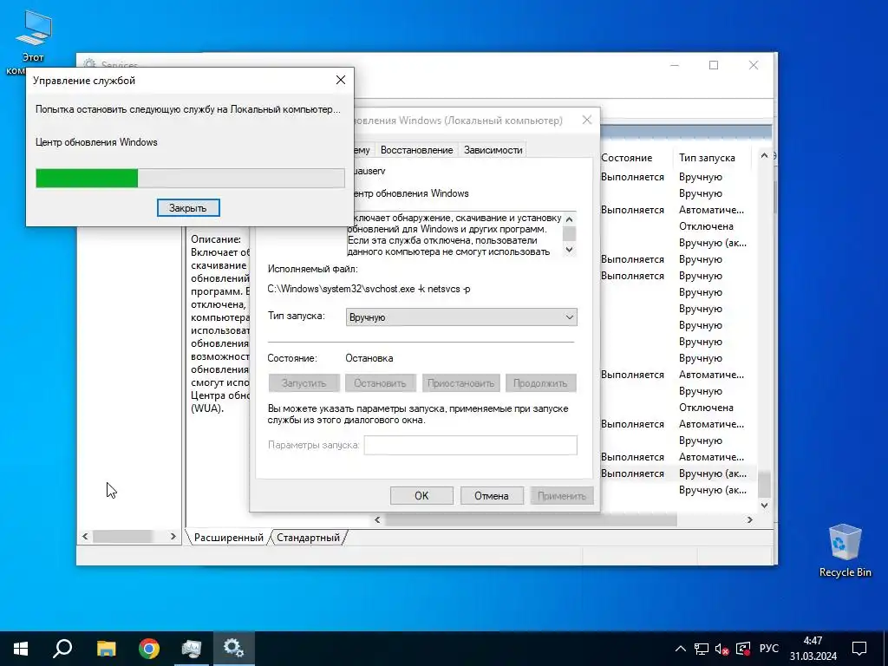The height and width of the screenshot is (666, 888).
Task: Open taskbar search magnifier
Action: click(62, 649)
